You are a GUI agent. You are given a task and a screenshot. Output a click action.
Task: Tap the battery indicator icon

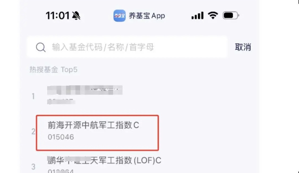click(x=231, y=15)
